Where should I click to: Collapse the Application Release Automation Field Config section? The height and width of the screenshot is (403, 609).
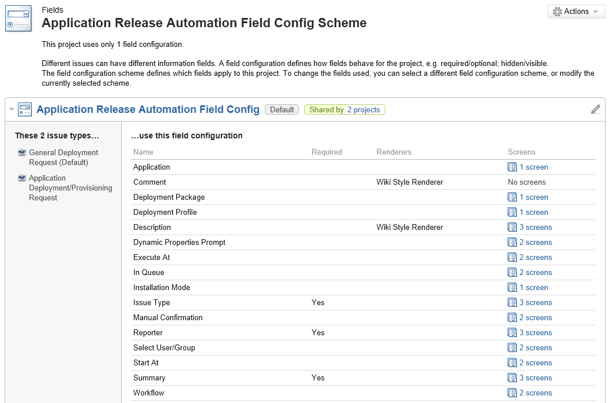pyautogui.click(x=11, y=109)
